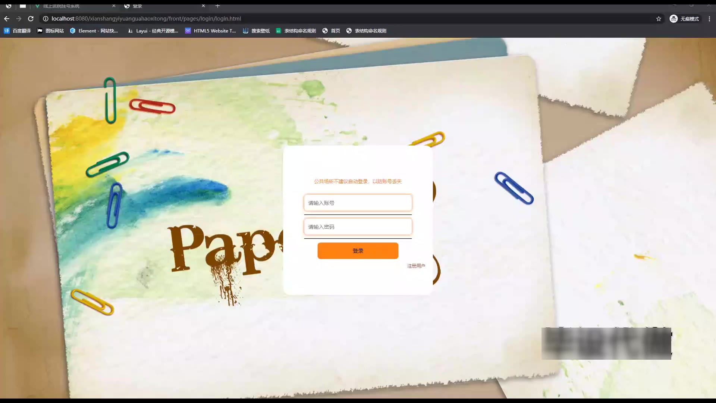This screenshot has width=716, height=403.
Task: Click the site information icon
Action: tap(45, 19)
